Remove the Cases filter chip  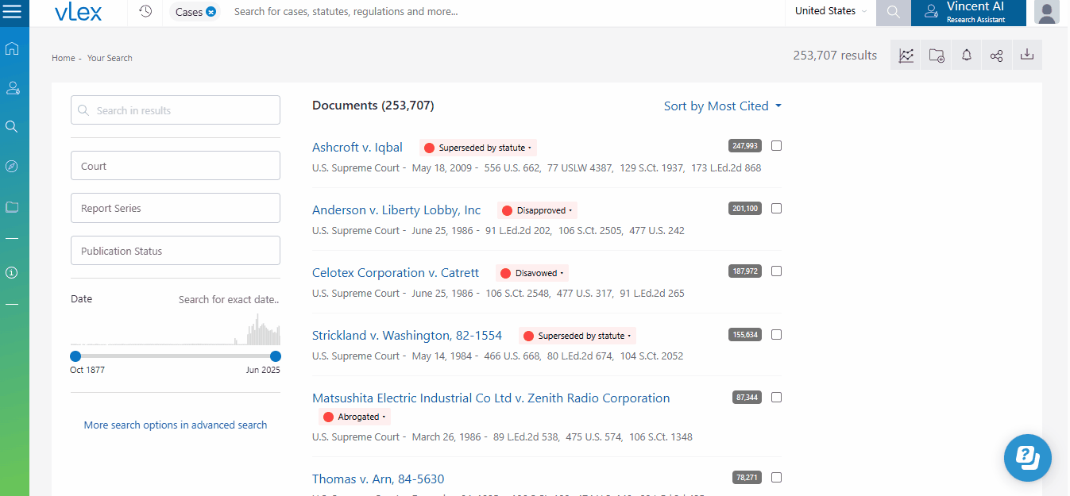211,12
